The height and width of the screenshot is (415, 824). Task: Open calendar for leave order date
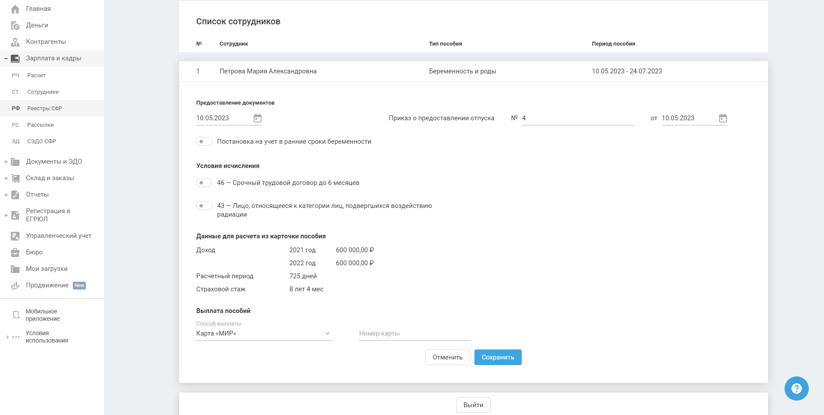(x=723, y=119)
